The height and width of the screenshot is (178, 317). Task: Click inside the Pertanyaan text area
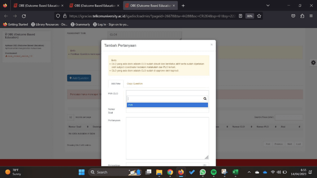[167, 138]
